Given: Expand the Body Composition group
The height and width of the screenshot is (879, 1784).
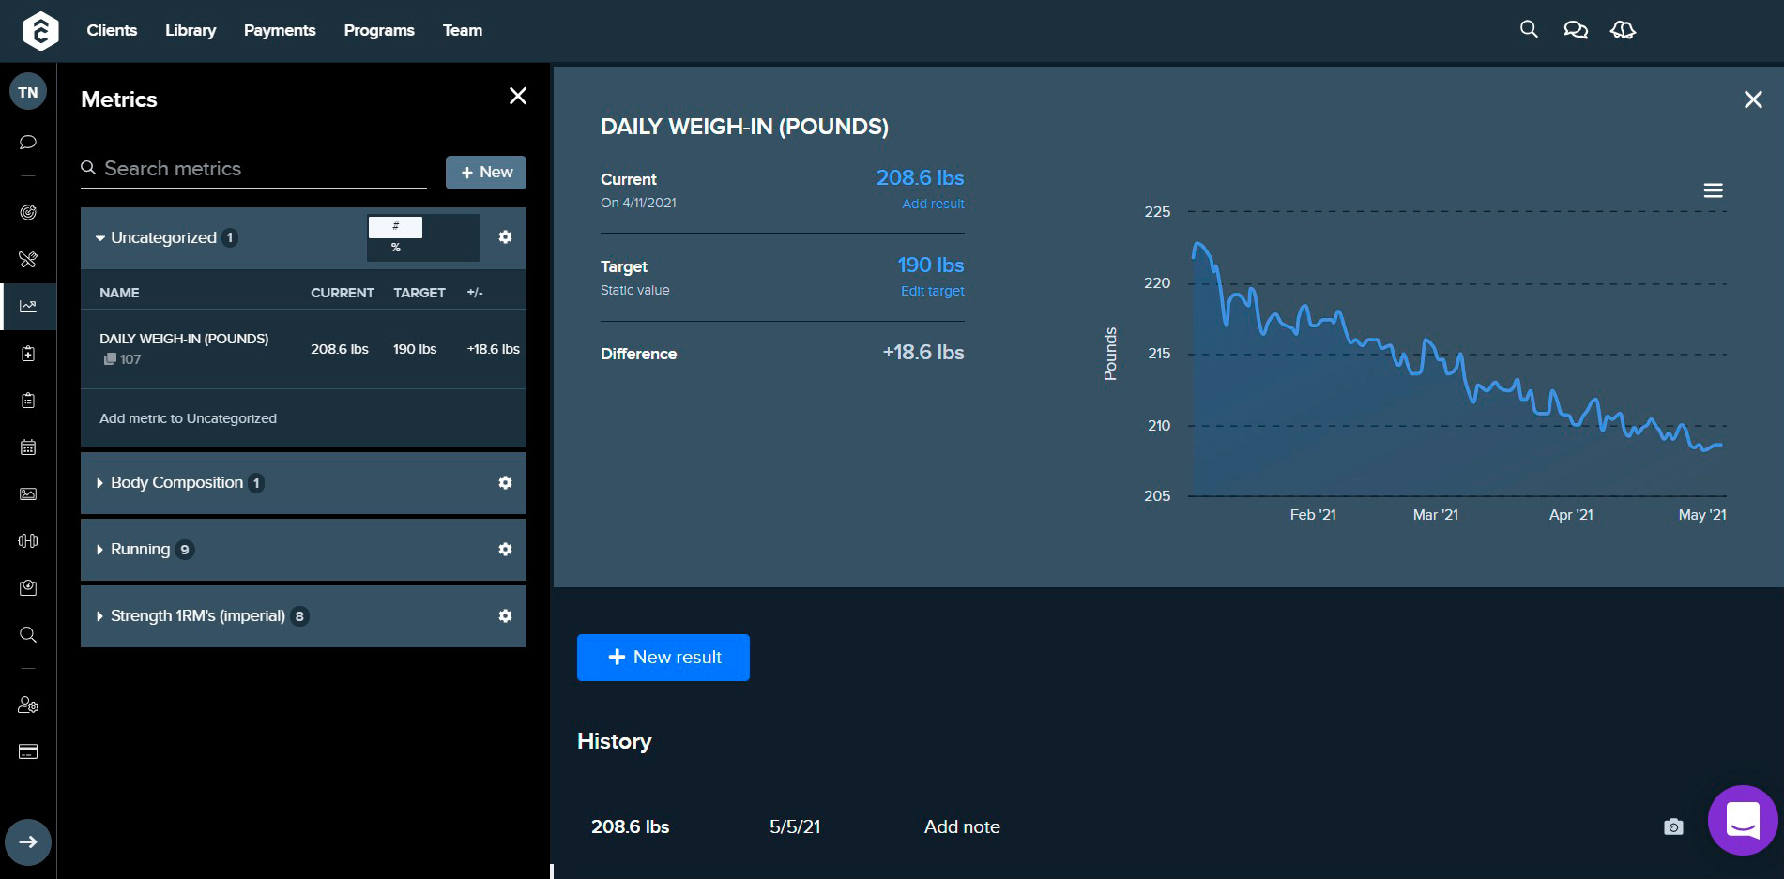Looking at the screenshot, I should 100,483.
